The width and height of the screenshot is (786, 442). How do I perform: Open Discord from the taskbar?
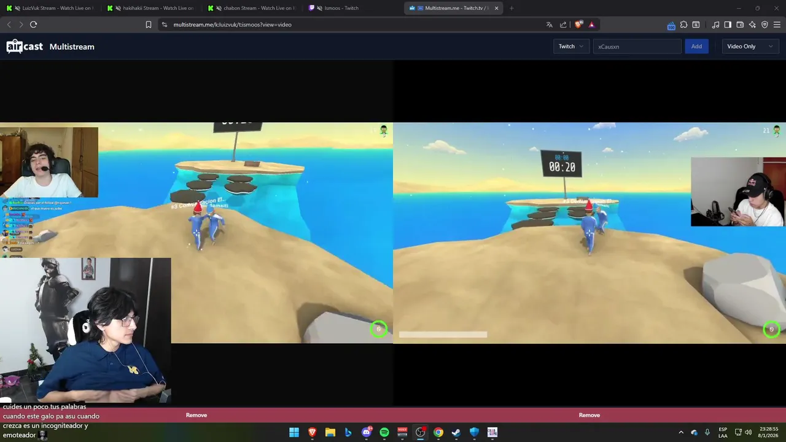tap(367, 432)
